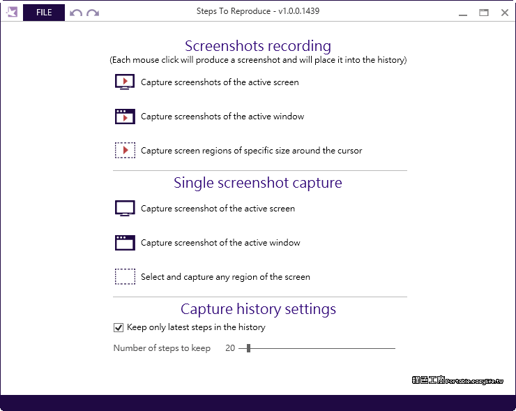This screenshot has width=516, height=411.
Task: Click the 'Single screenshot capture' heading
Action: (258, 182)
